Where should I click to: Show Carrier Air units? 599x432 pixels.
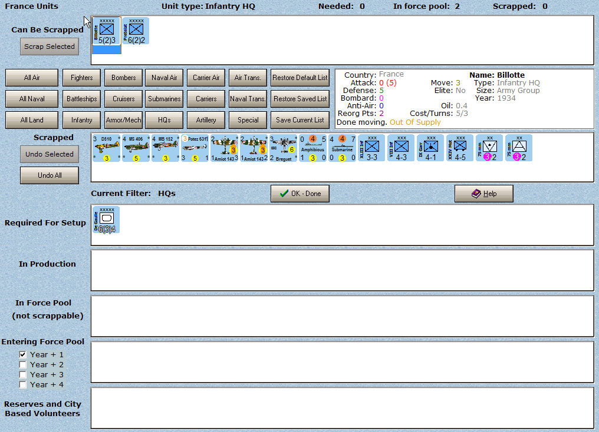tap(206, 78)
